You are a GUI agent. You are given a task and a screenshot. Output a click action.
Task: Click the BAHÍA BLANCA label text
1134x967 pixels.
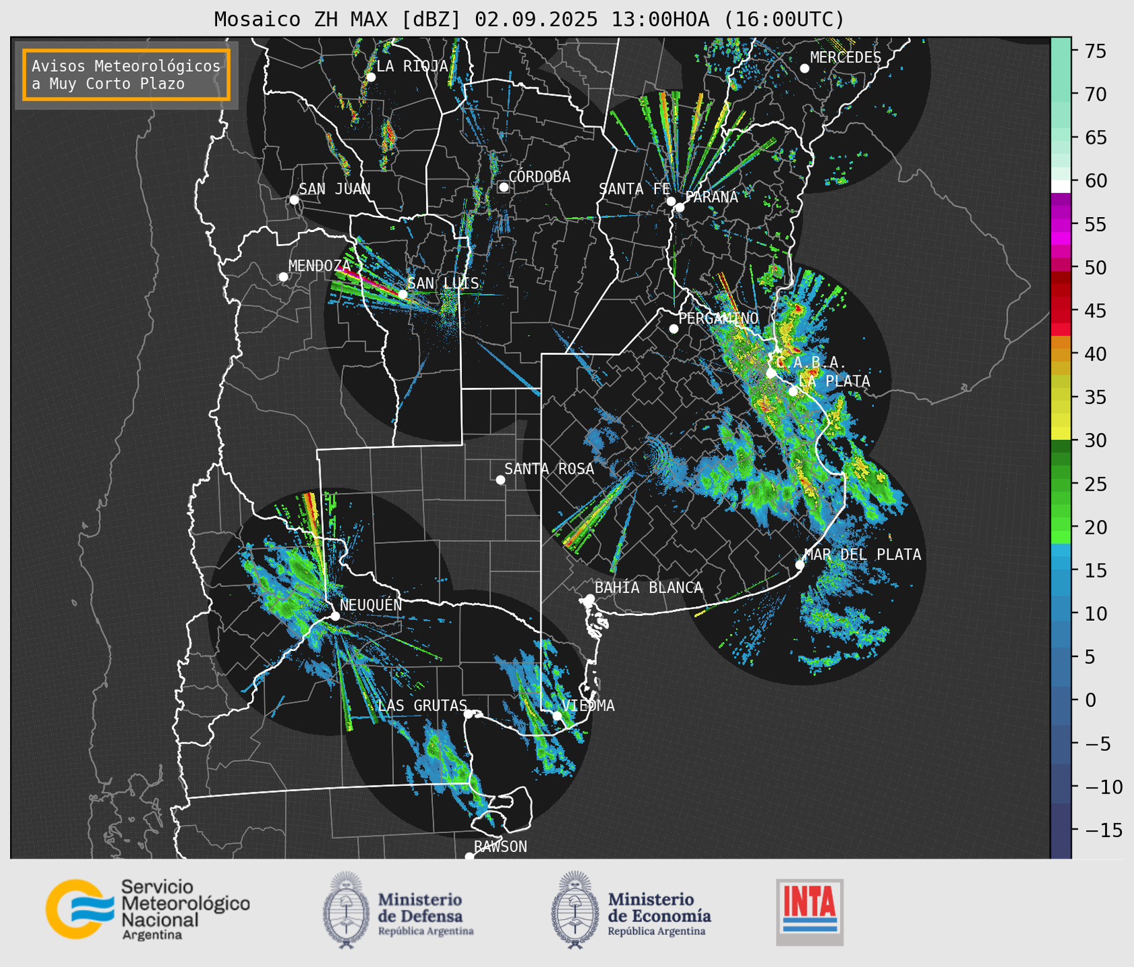[649, 588]
